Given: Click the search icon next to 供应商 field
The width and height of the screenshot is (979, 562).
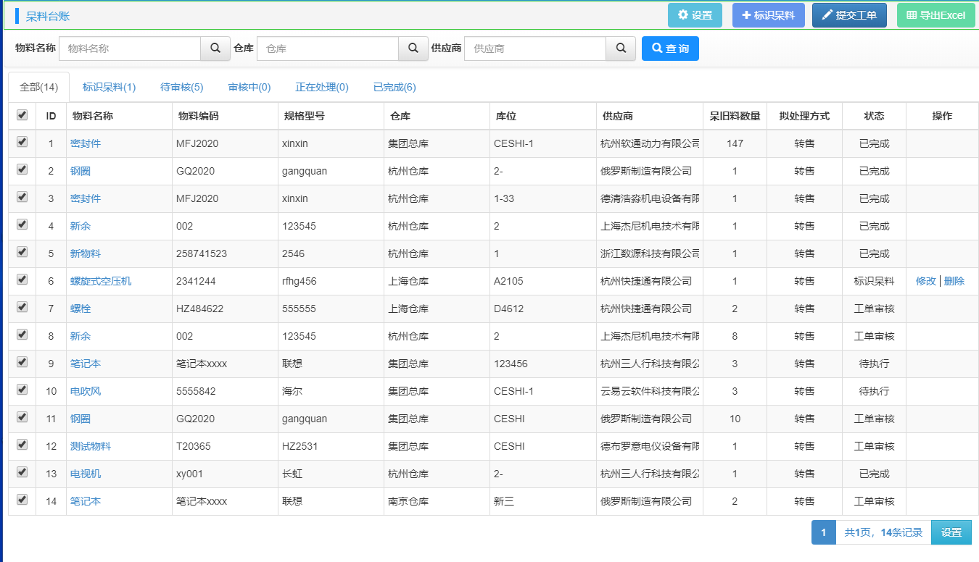Looking at the screenshot, I should 621,49.
